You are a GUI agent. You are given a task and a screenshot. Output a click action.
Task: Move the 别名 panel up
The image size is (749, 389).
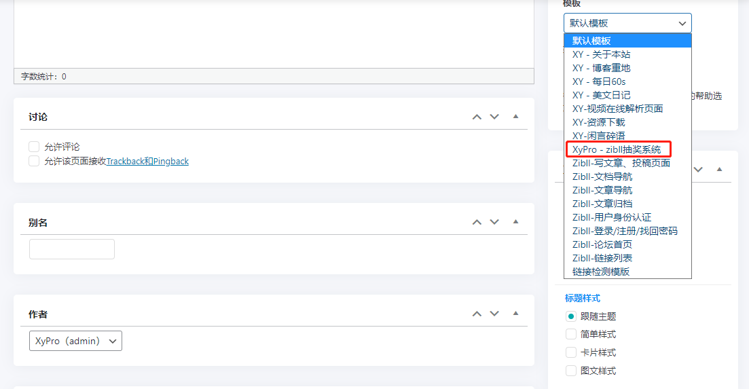pos(477,222)
